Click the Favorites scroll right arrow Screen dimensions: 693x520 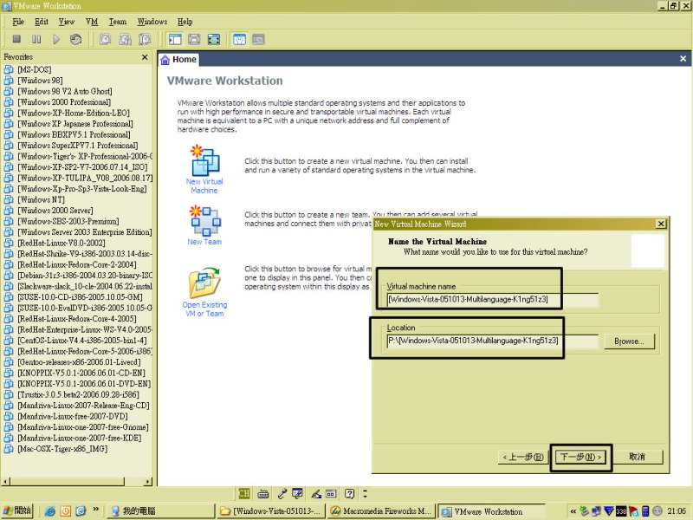pos(148,482)
